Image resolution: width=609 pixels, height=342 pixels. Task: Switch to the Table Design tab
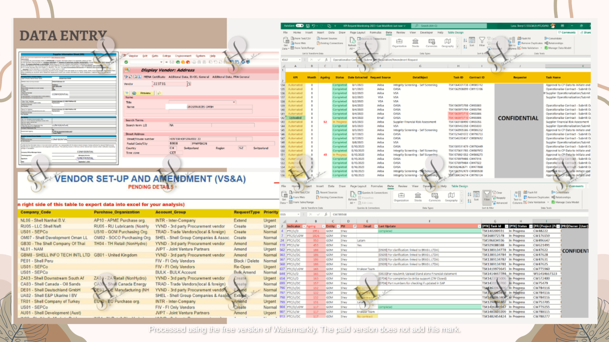(x=455, y=32)
